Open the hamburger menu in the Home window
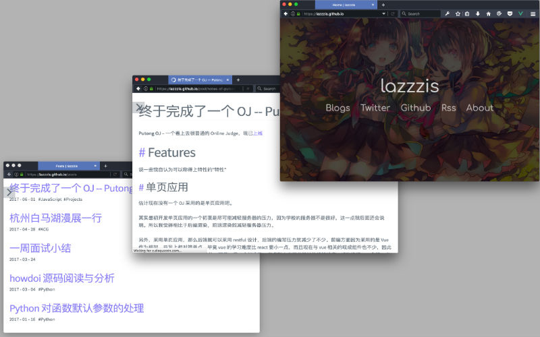 [x=533, y=13]
